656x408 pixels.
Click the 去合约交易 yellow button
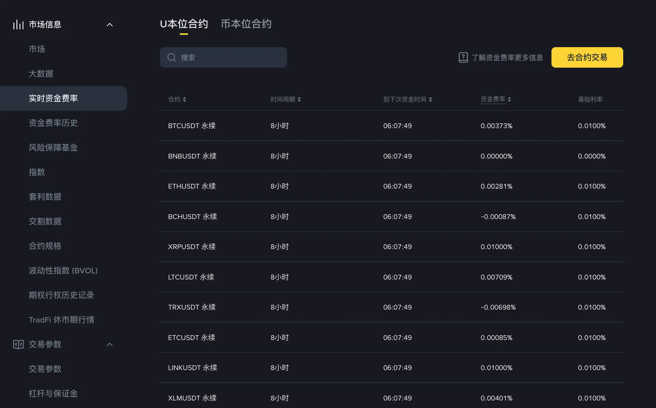[x=587, y=57]
